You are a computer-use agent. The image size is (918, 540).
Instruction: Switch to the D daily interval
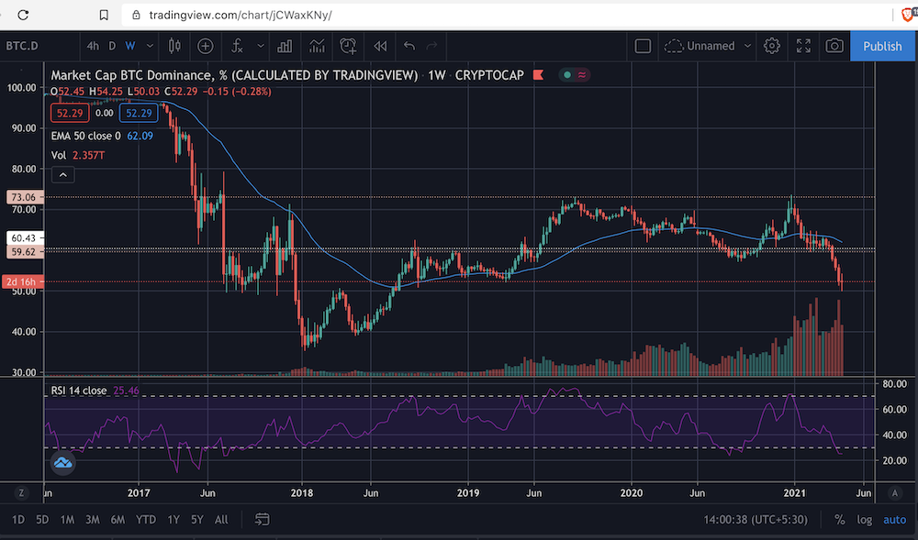coord(112,46)
